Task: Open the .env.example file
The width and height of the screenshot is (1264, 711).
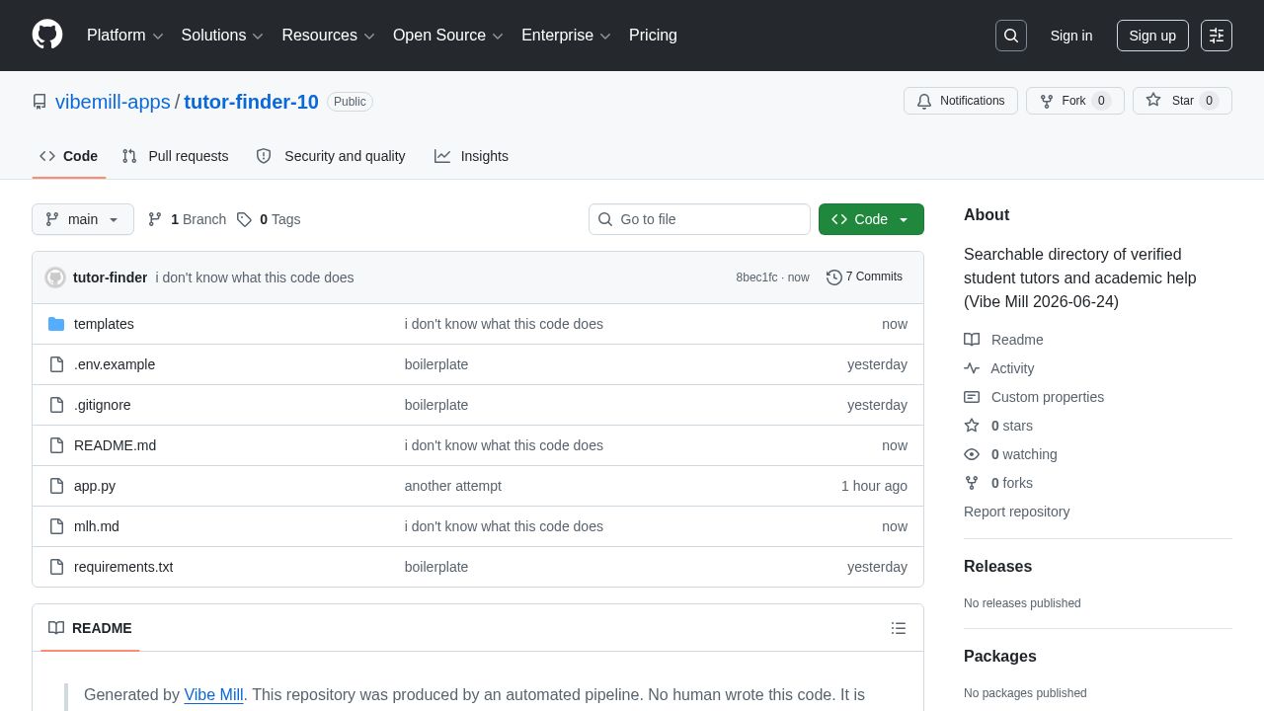Action: 115,364
